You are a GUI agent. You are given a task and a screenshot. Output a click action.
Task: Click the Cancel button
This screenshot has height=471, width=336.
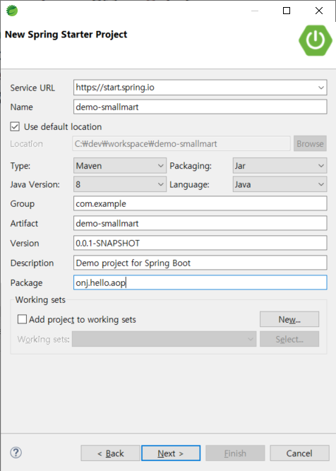[x=299, y=453]
